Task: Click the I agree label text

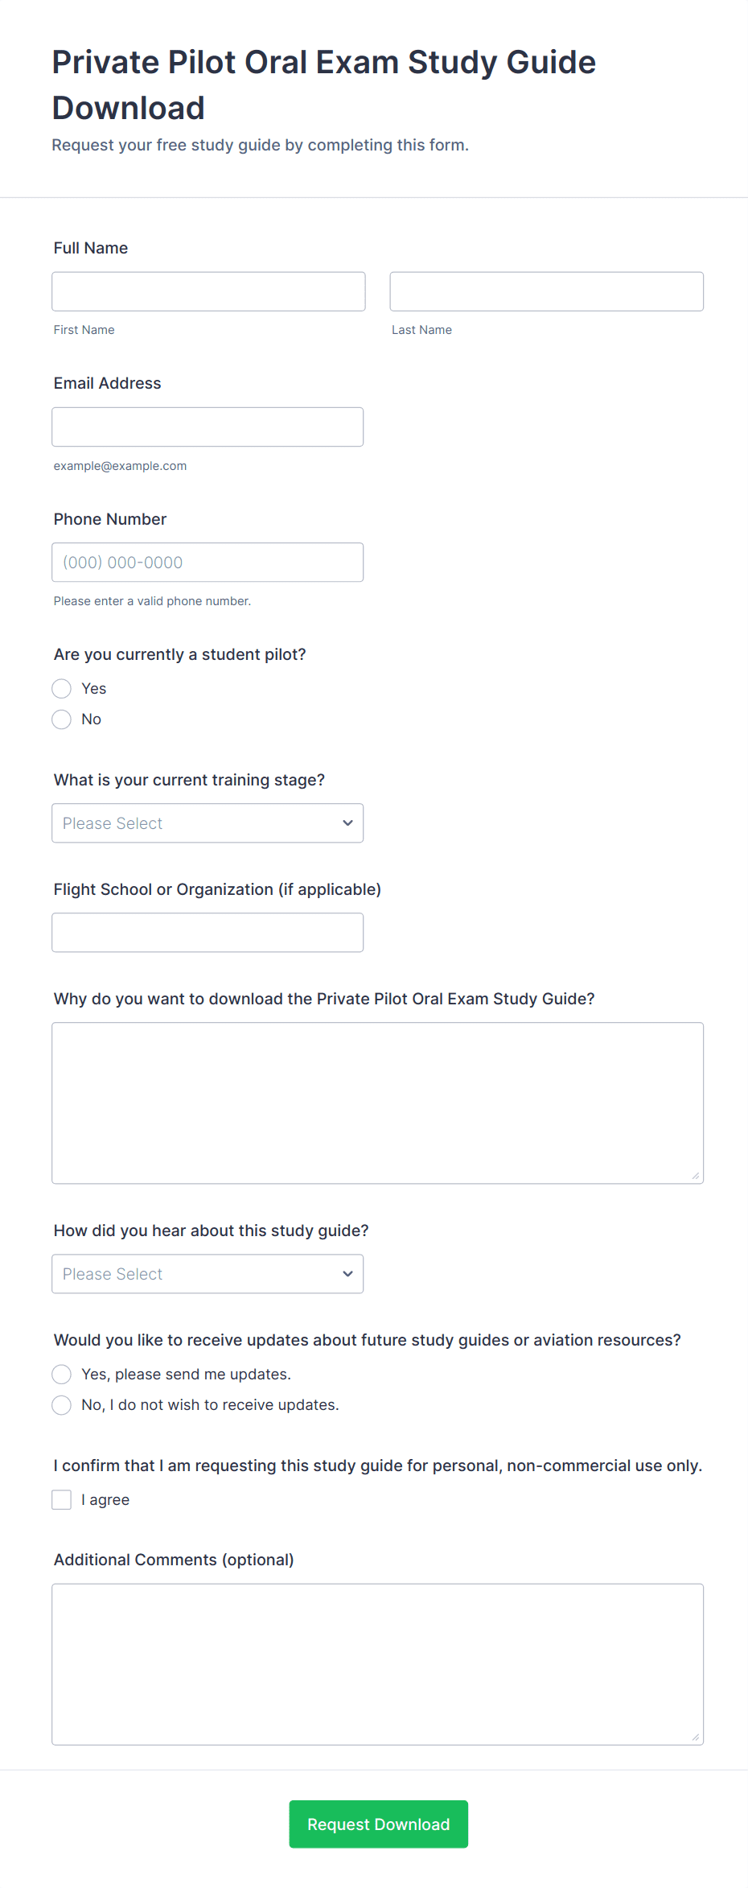Action: click(105, 1500)
